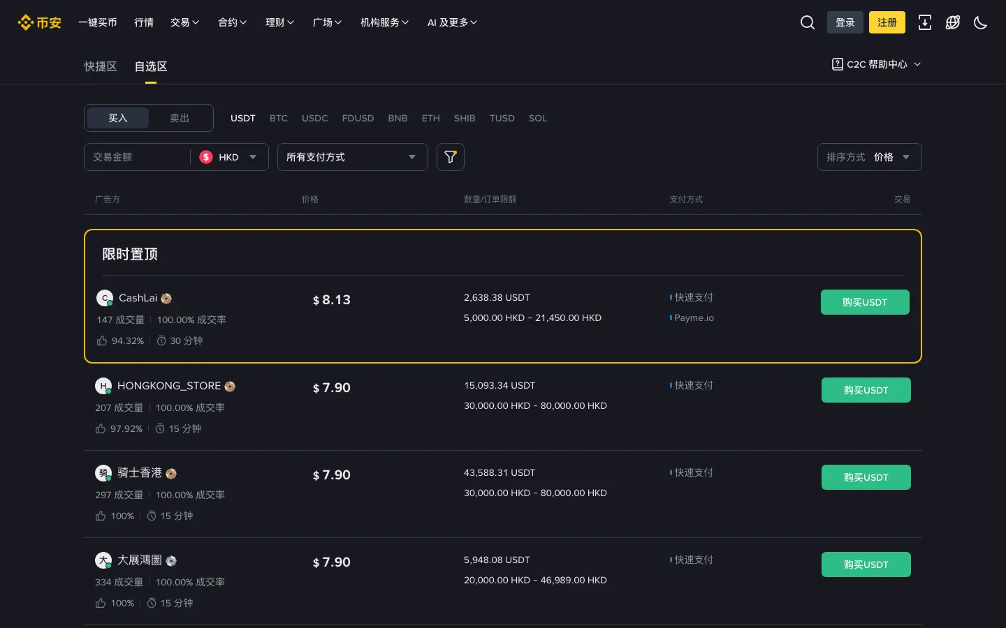
Task: Click 大展鴻圖 merchant avatar
Action: pyautogui.click(x=103, y=560)
